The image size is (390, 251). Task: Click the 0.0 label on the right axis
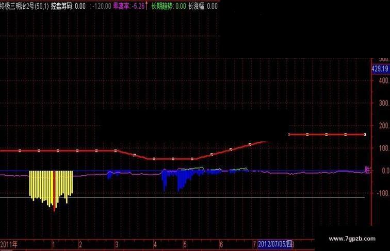click(x=386, y=171)
